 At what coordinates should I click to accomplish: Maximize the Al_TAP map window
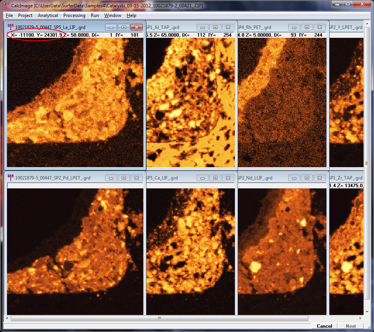215,27
